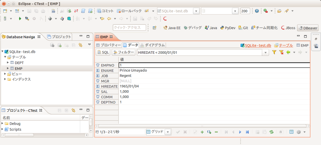
Task: Collapse the テーブル folder node
Action: coord(5,57)
